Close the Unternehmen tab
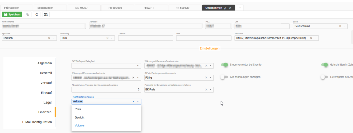The width and height of the screenshot is (353, 133). (x=230, y=8)
